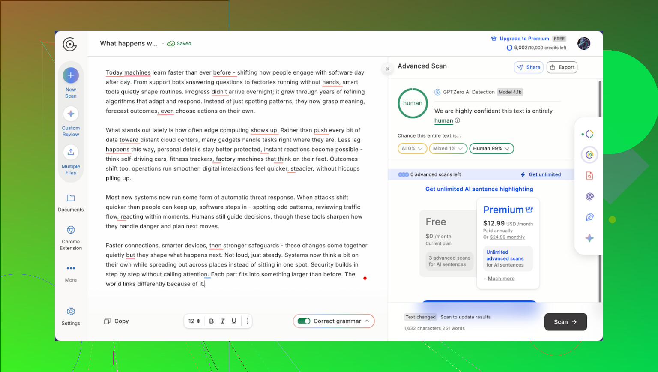This screenshot has width=658, height=372.
Task: Open the Chrome Extension sidebar item
Action: (71, 230)
